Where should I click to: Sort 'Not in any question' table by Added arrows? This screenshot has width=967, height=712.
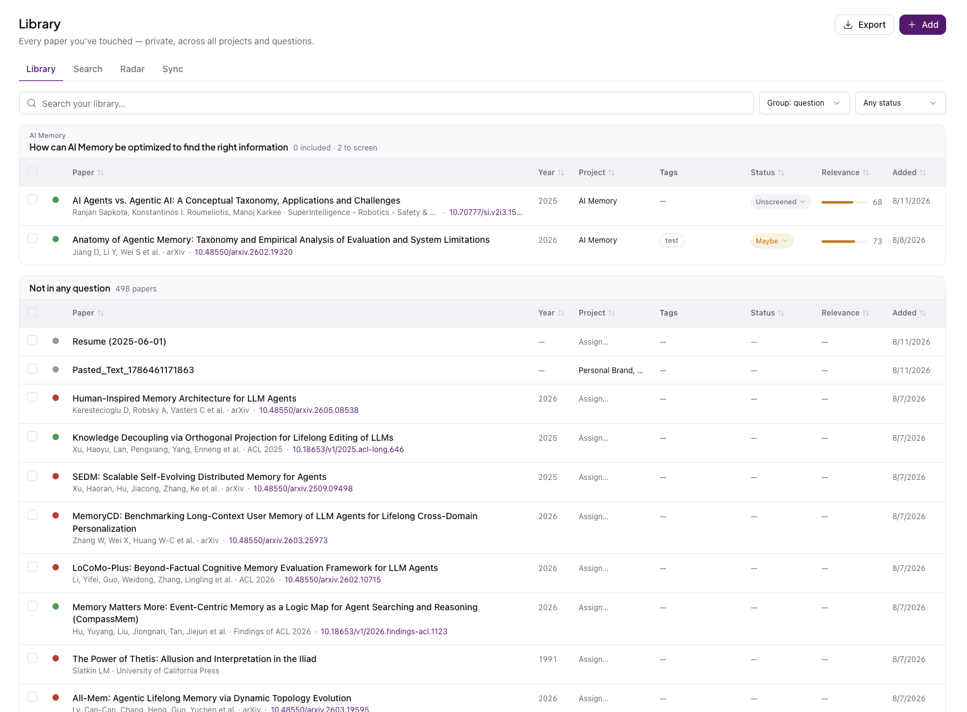923,313
